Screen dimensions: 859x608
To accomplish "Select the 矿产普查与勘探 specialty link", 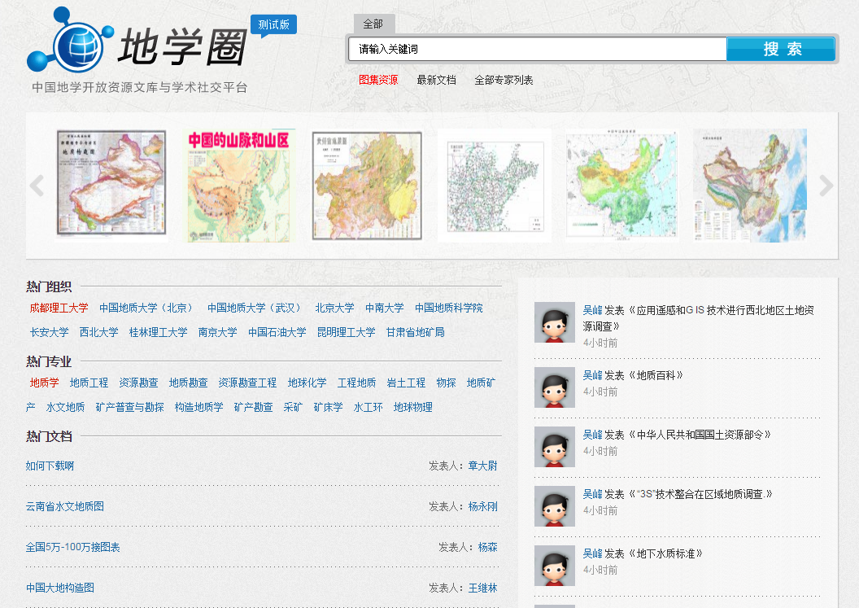I will click(x=130, y=407).
